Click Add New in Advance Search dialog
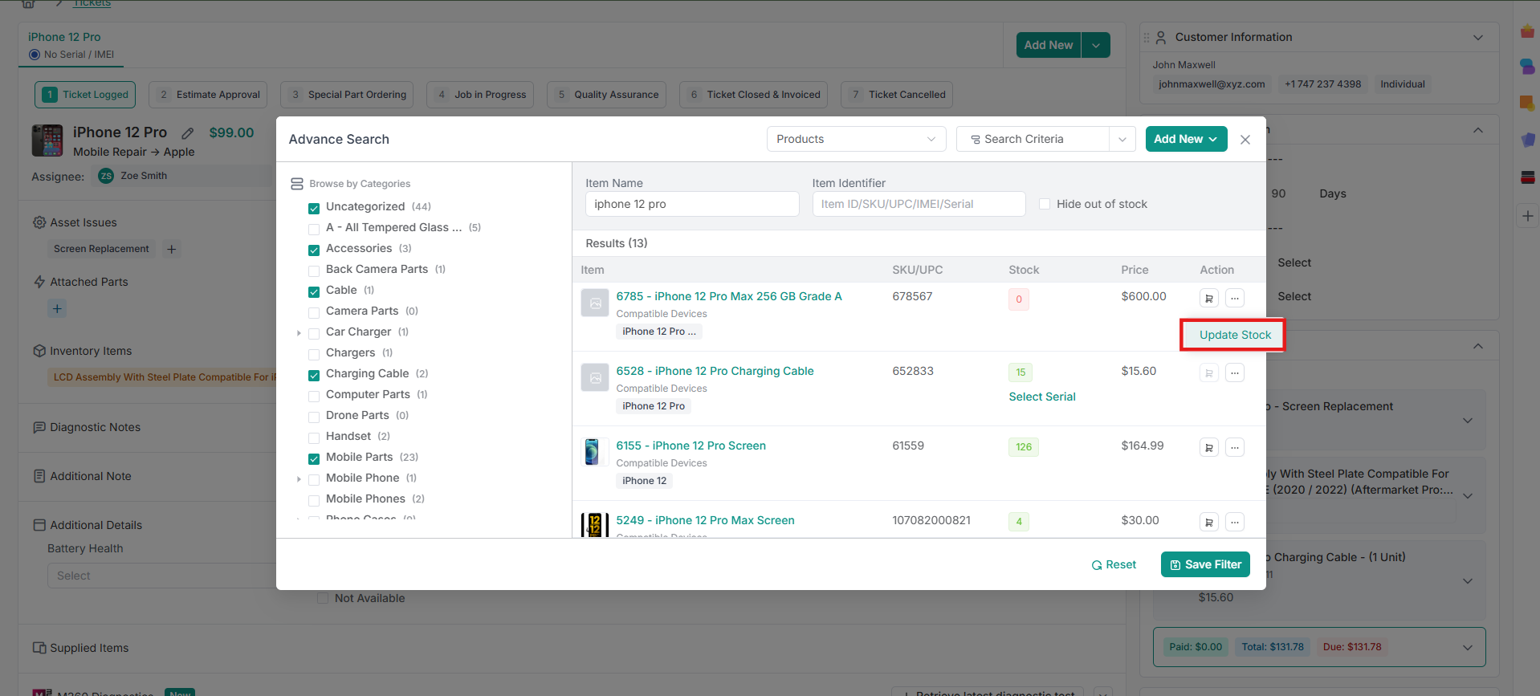Screen dimensions: 1540x696 [x=1186, y=139]
